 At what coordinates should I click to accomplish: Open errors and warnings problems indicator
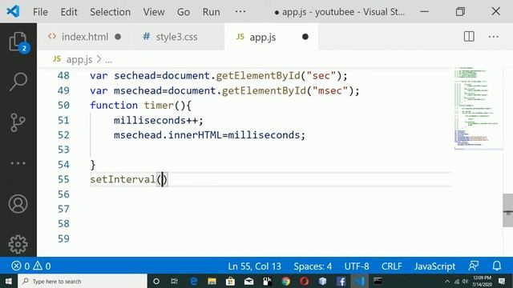click(x=31, y=266)
